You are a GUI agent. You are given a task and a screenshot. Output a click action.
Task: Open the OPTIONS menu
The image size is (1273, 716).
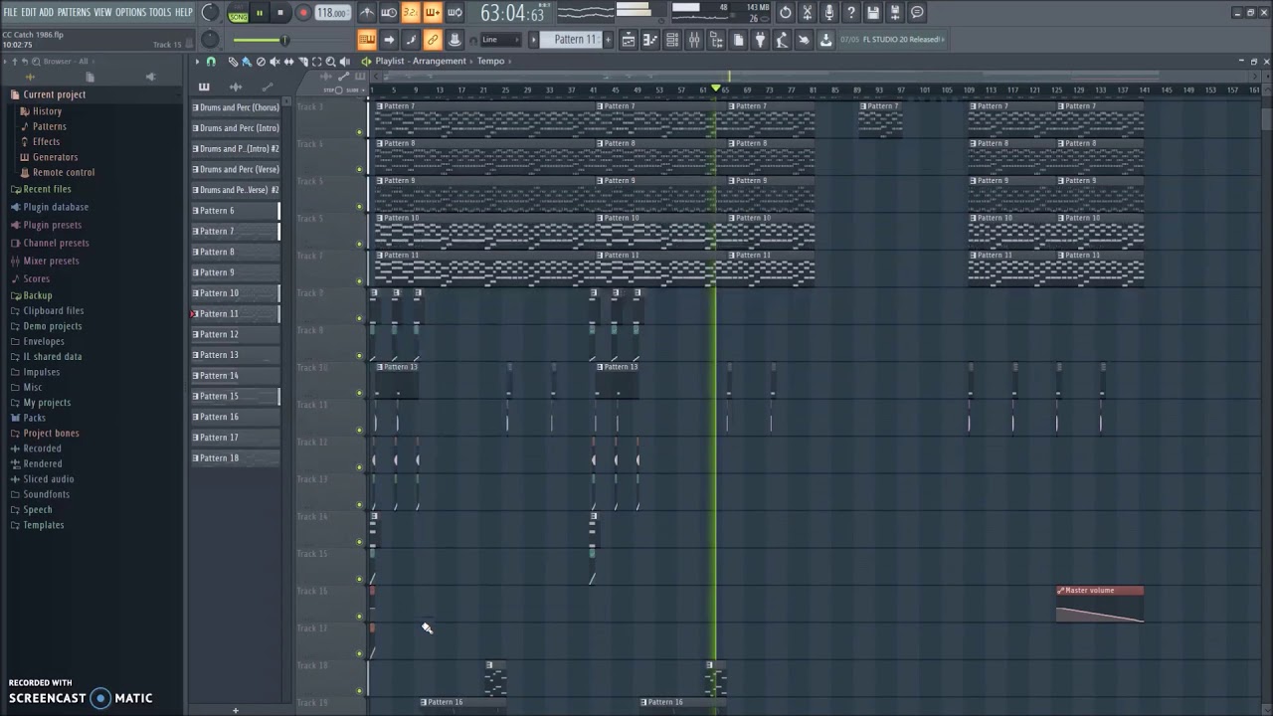(x=130, y=12)
